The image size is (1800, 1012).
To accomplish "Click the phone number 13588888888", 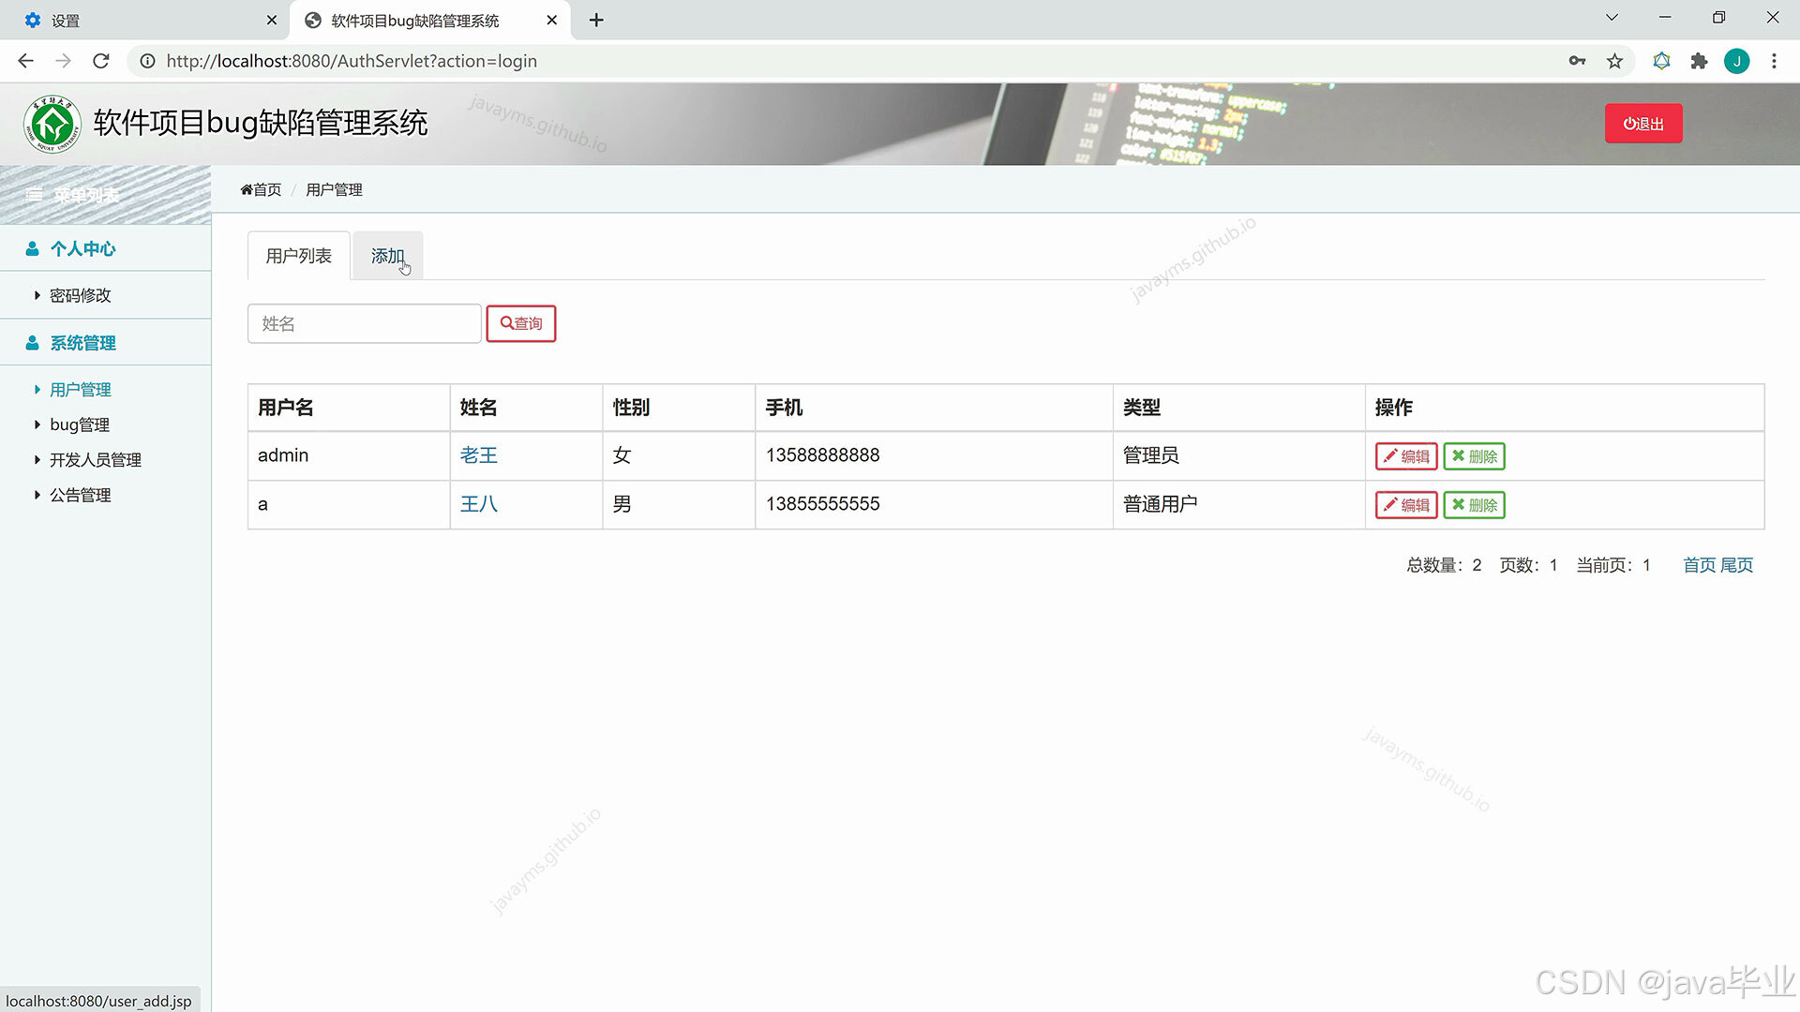I will [x=823, y=455].
